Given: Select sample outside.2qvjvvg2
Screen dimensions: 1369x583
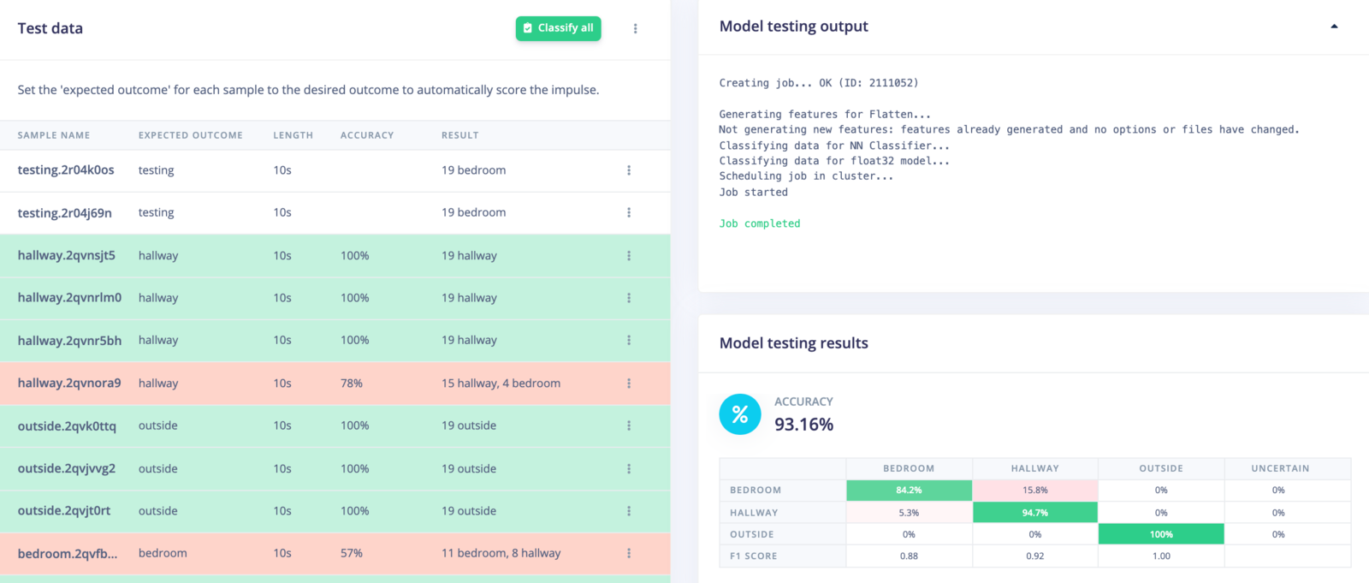Looking at the screenshot, I should click(67, 469).
